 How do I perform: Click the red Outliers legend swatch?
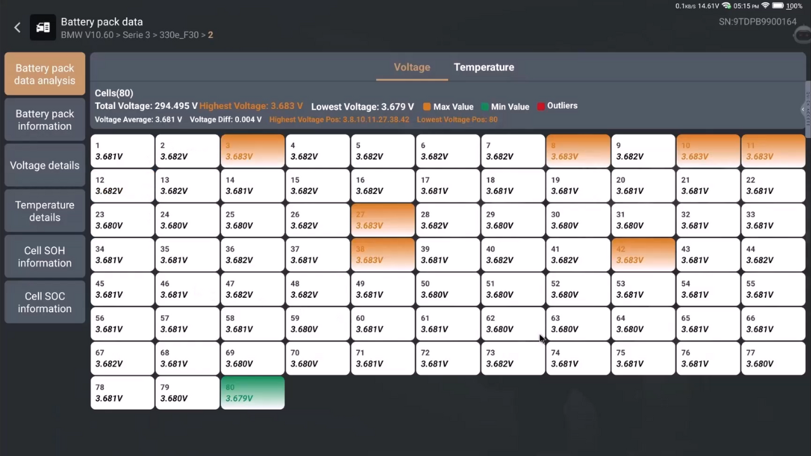(541, 106)
